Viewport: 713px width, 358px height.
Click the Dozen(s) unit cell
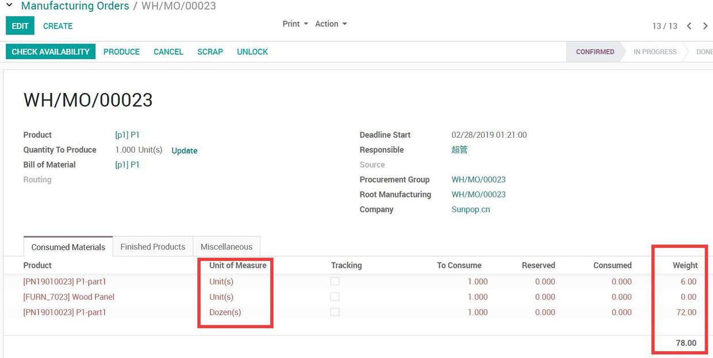click(225, 312)
